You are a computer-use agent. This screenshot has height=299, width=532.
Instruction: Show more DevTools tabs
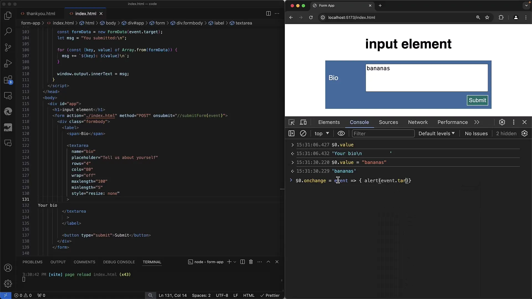point(477,122)
